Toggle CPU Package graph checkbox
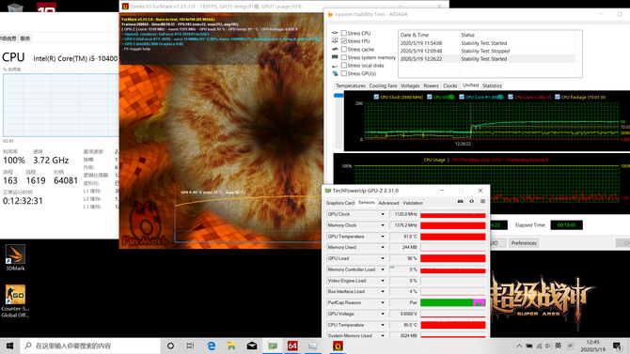630x354 pixels. (558, 97)
